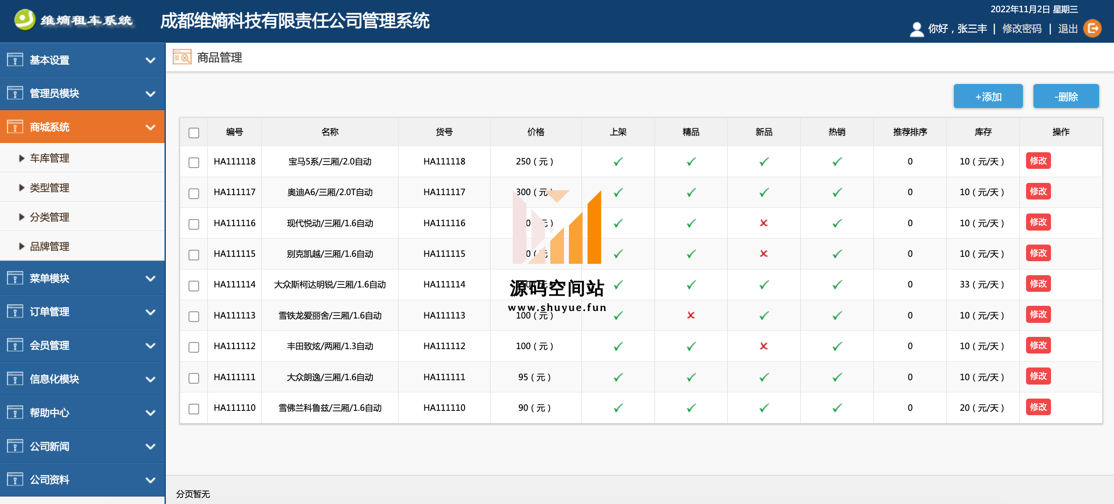Viewport: 1114px width, 504px height.
Task: Click the 精品 red cross for HA111113
Action: [691, 315]
